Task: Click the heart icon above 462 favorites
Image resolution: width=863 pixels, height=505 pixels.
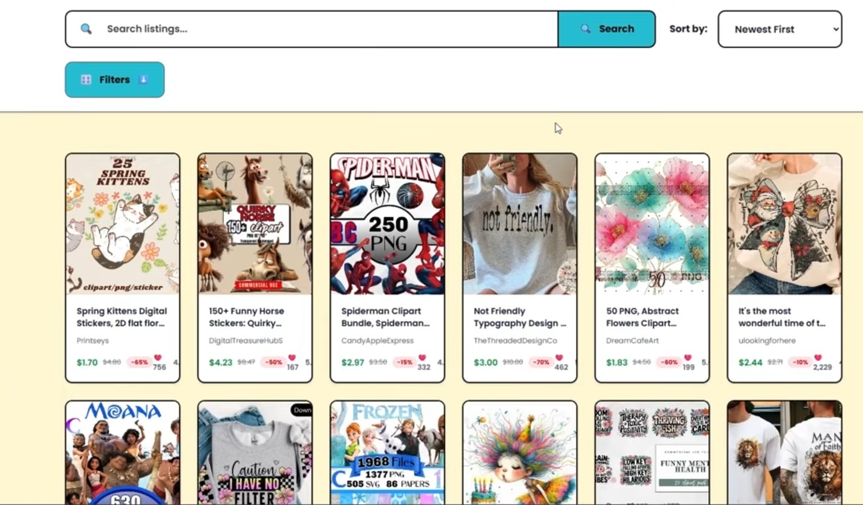Action: pyautogui.click(x=559, y=358)
